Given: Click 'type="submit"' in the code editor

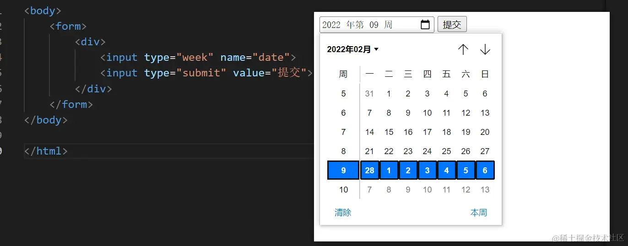Looking at the screenshot, I should pyautogui.click(x=185, y=73).
